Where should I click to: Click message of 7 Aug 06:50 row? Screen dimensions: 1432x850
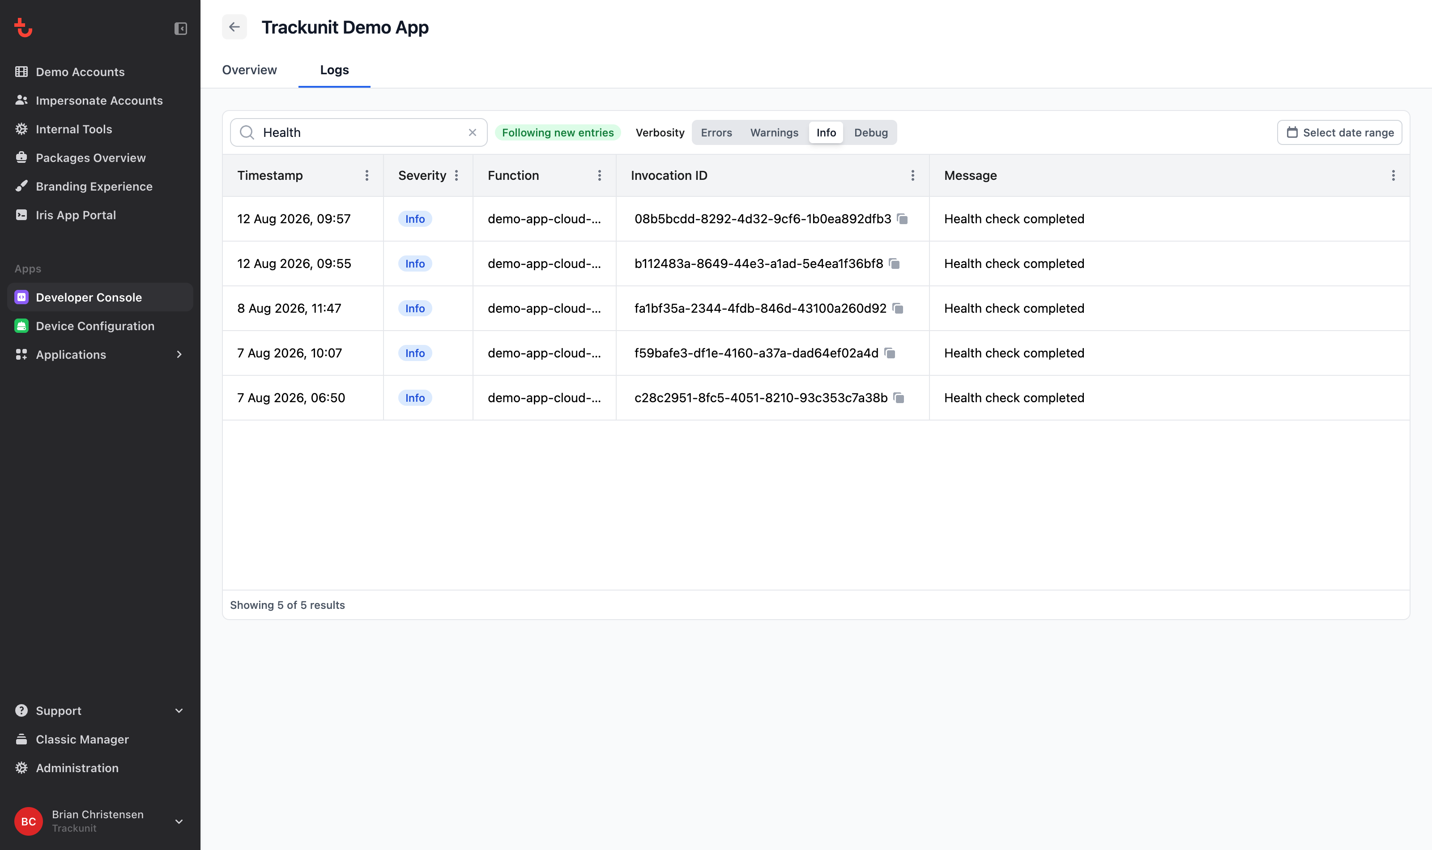coord(1014,398)
